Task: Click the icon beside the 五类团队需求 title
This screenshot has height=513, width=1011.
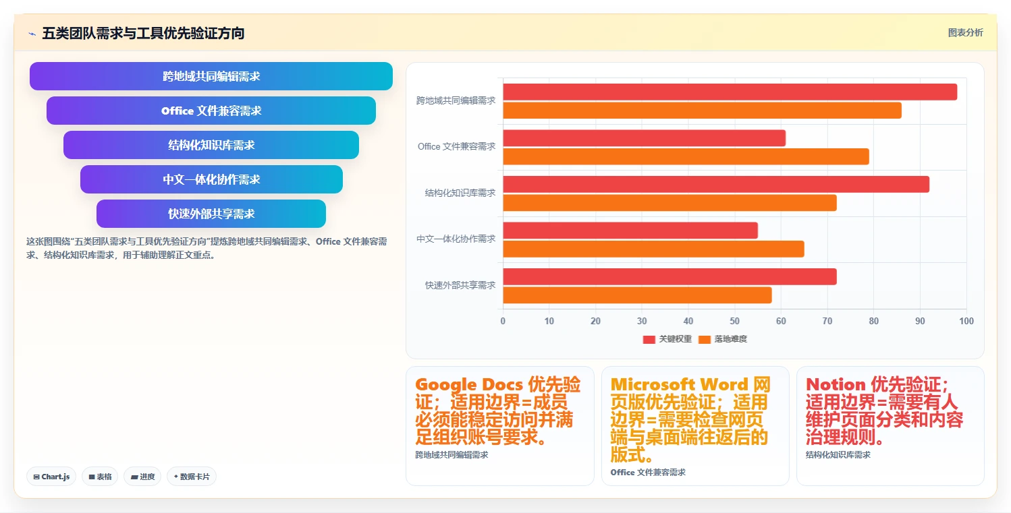Action: coord(32,33)
